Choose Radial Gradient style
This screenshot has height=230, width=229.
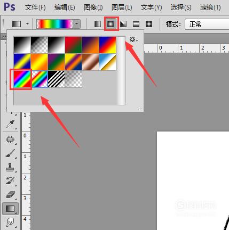pyautogui.click(x=110, y=24)
